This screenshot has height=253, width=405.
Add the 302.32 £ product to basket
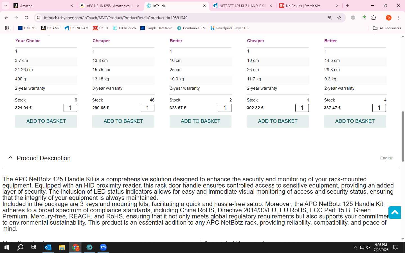click(278, 121)
